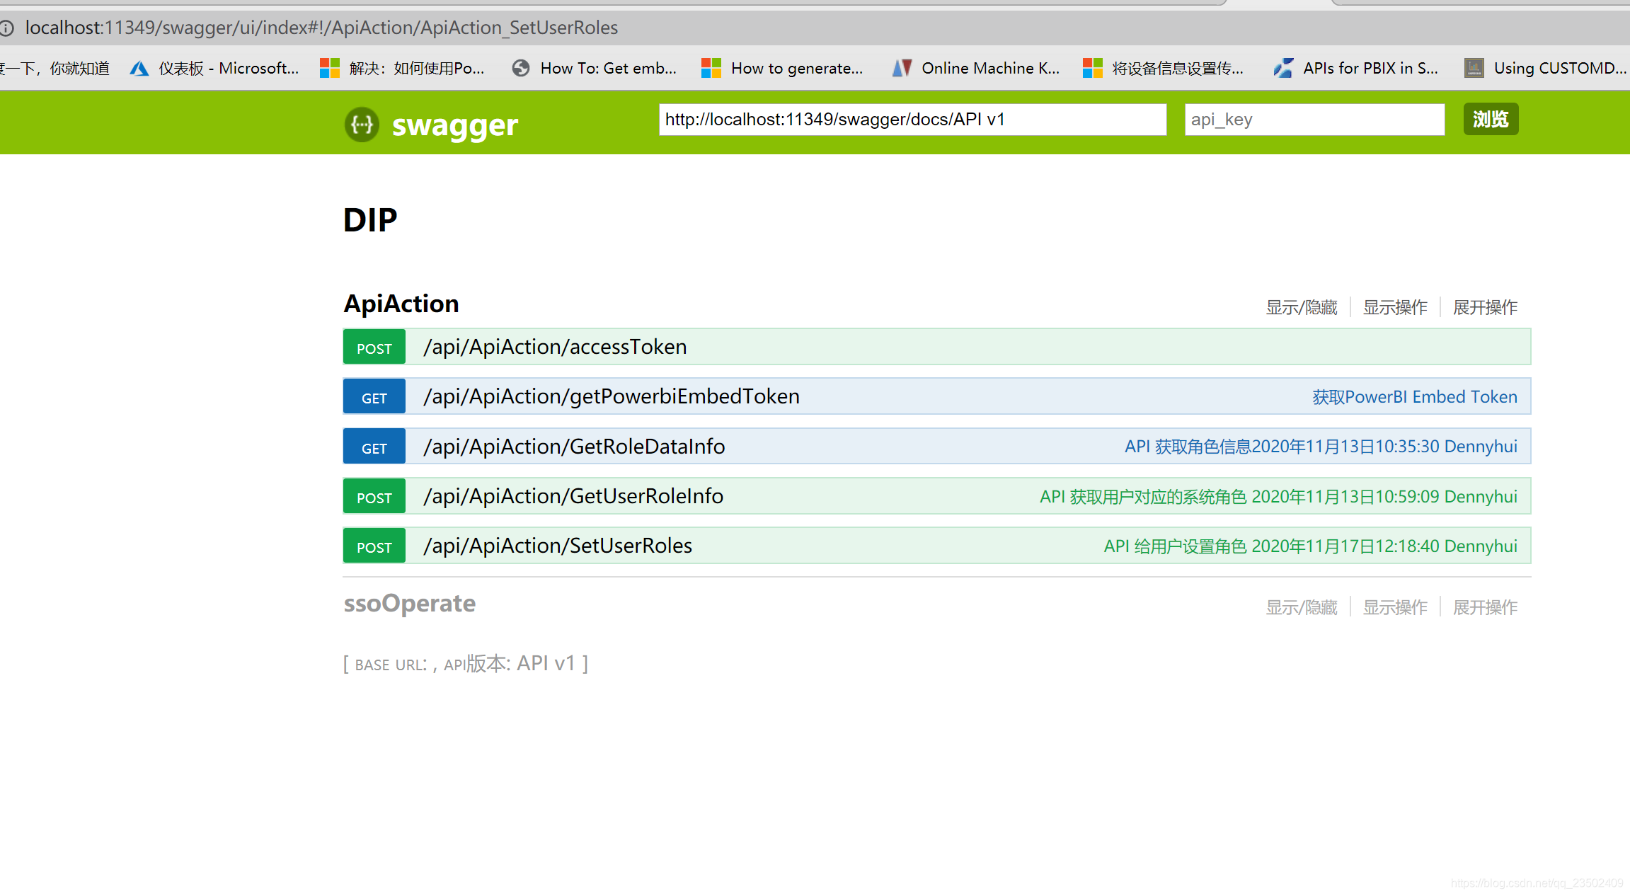Viewport: 1630px width, 896px height.
Task: Toggle 显示操作 for the ApiAction section
Action: tap(1394, 306)
